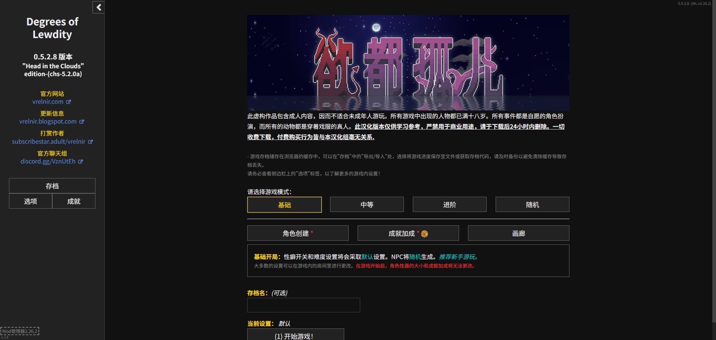Click external link icon beside subscribestar.adult/vrelnir

(x=91, y=142)
